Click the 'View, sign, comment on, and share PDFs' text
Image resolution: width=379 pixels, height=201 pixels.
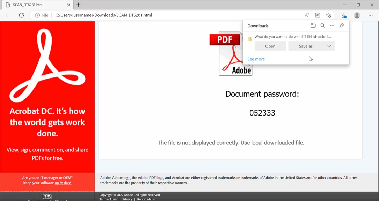tap(48, 154)
